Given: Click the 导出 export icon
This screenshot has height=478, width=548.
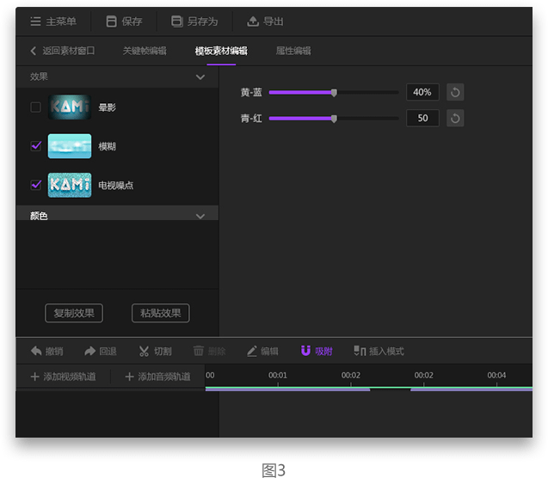Looking at the screenshot, I should (x=253, y=21).
